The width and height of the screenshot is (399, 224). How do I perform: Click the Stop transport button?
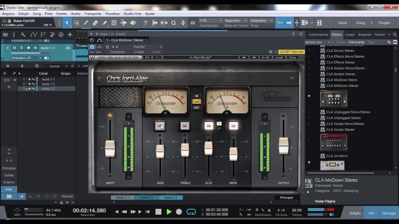pyautogui.click(x=158, y=212)
